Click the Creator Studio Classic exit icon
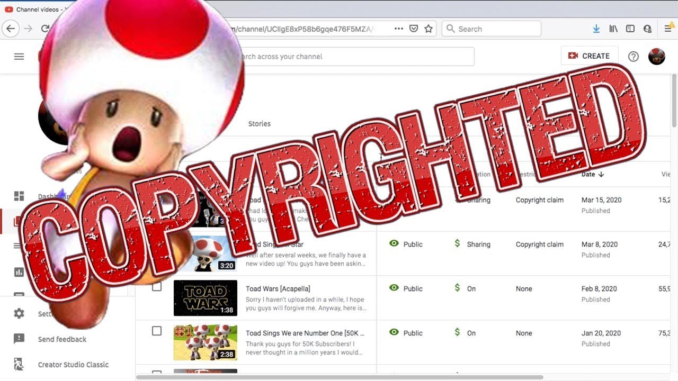Screen dimensions: 678x381 [x=19, y=365]
